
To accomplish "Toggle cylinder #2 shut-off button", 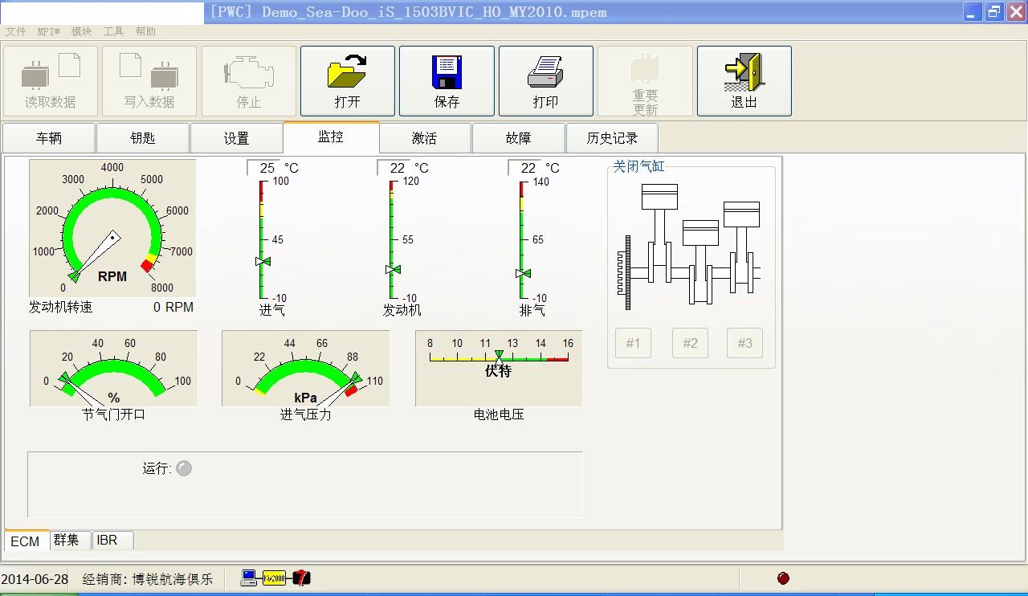I will pos(690,343).
